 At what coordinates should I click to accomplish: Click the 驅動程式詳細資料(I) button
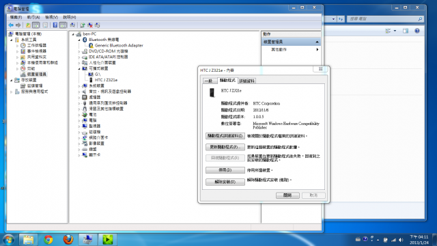point(225,136)
